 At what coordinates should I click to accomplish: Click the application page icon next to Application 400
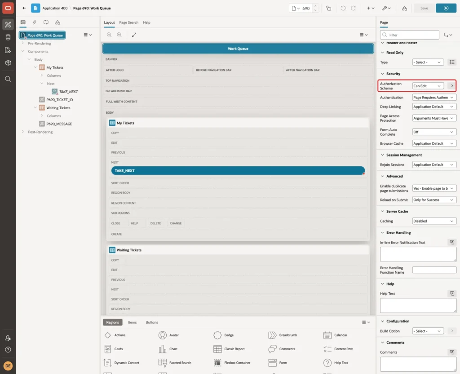(x=35, y=8)
